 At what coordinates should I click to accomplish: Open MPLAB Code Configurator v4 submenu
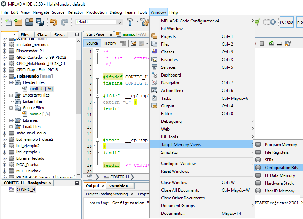202,21
